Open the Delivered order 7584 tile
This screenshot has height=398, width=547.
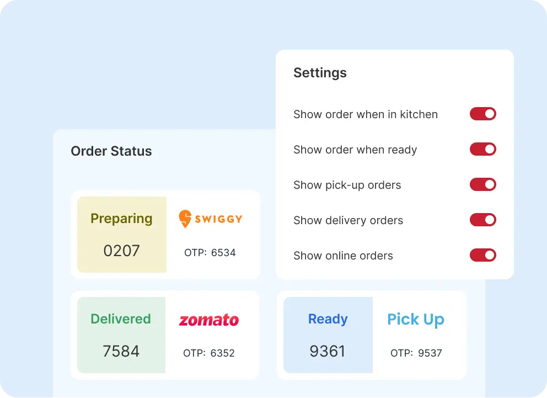point(121,335)
